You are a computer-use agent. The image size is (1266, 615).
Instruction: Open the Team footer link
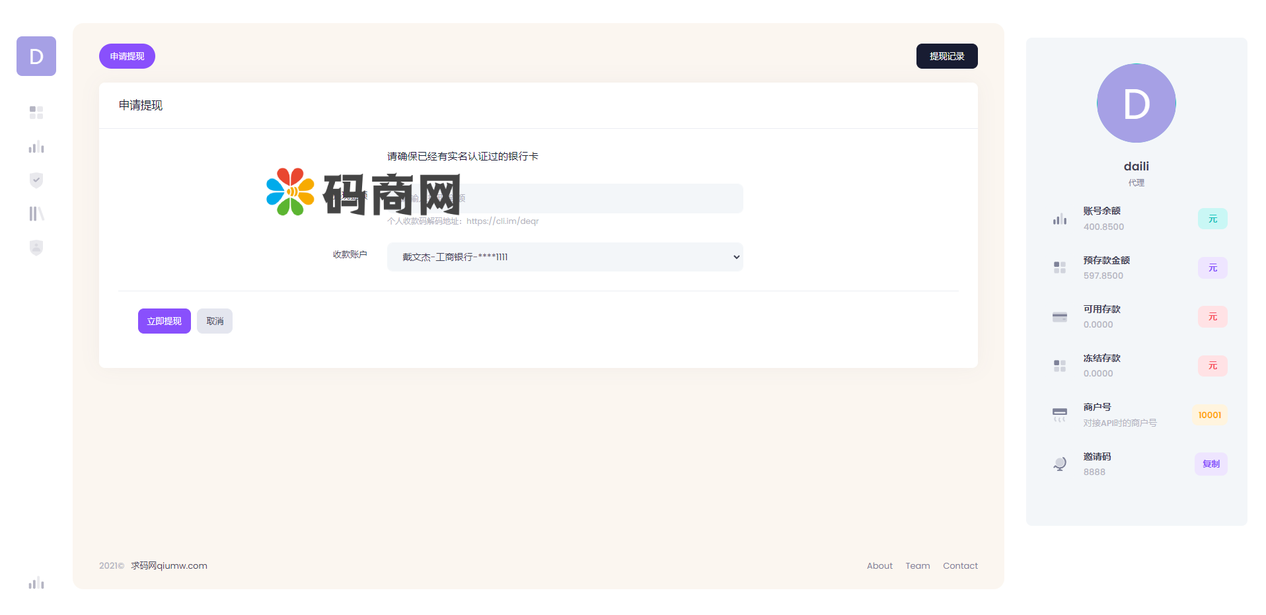click(x=917, y=565)
